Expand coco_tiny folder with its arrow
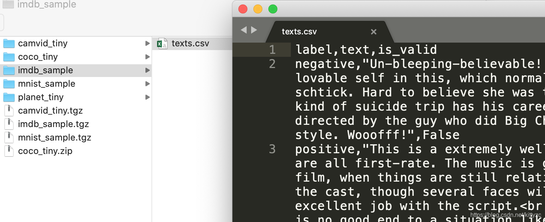545x222 pixels. (147, 57)
